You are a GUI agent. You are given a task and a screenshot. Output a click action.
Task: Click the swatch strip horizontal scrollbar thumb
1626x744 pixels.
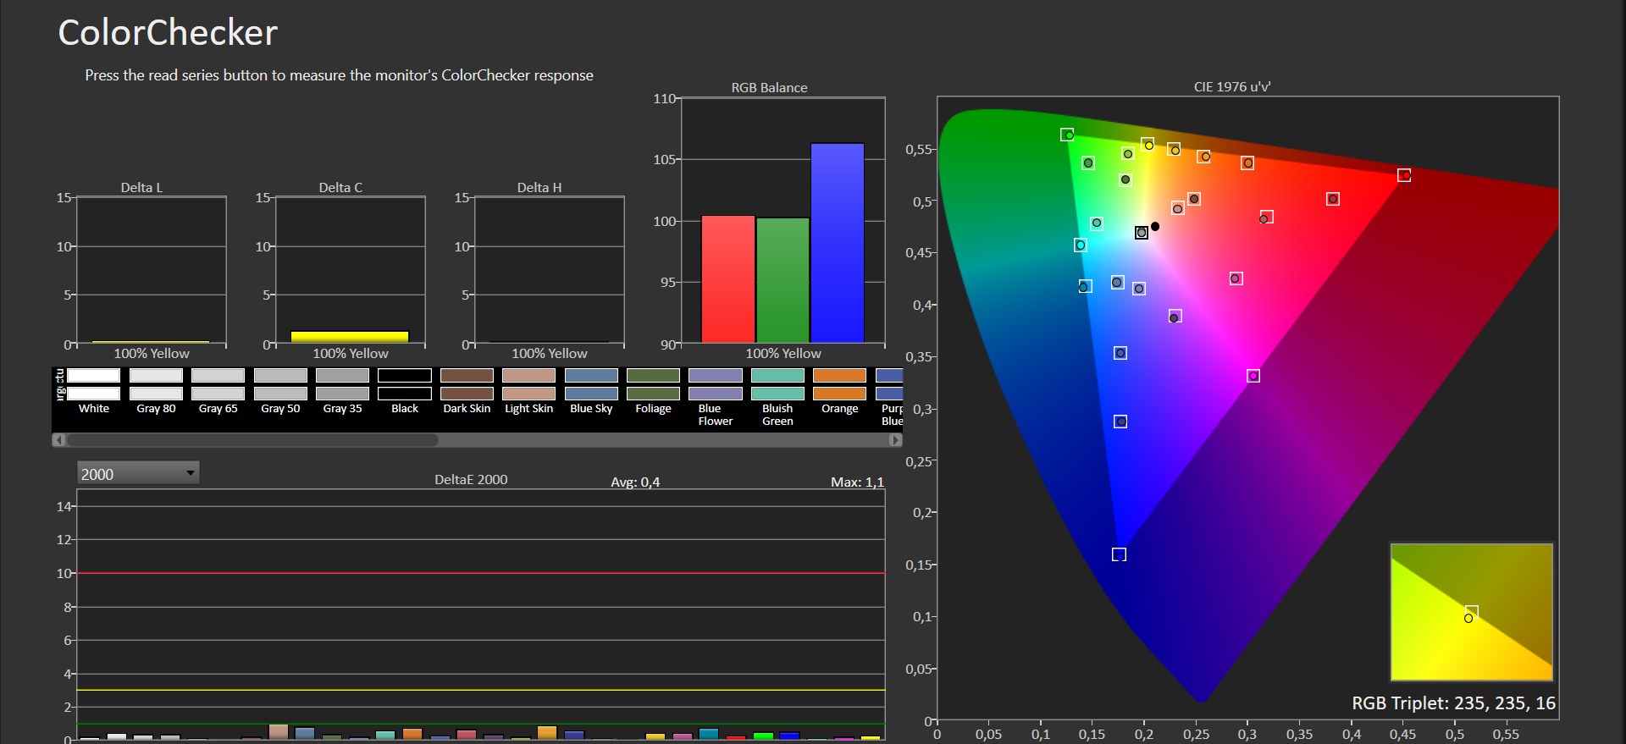tap(252, 440)
